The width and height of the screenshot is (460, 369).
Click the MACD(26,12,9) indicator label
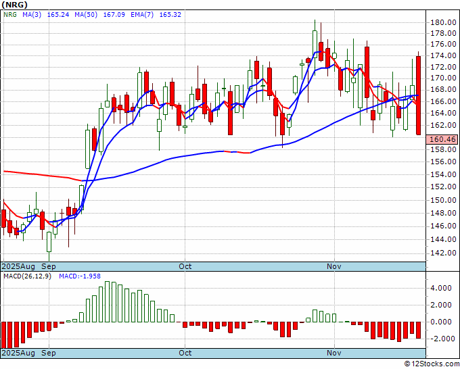point(27,276)
